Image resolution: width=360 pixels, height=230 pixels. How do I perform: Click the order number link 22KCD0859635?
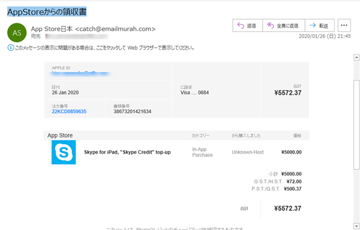(x=69, y=111)
